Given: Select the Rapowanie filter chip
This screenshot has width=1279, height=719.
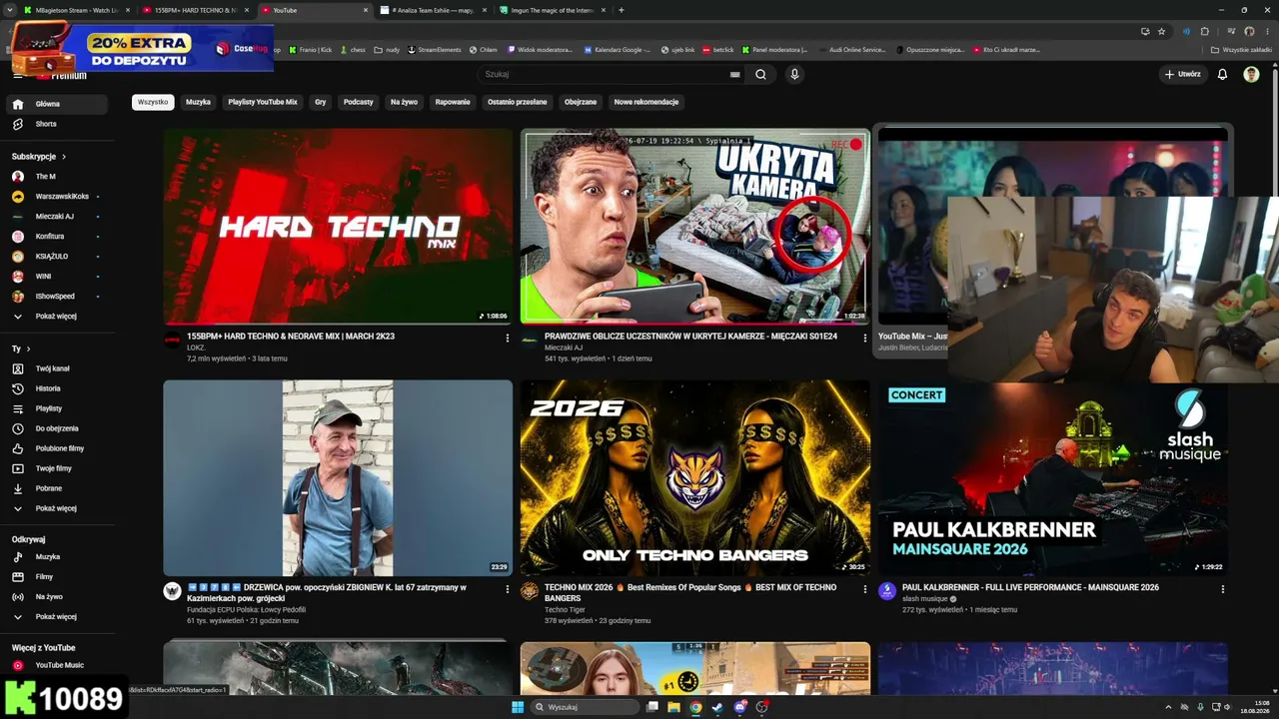Looking at the screenshot, I should (453, 102).
